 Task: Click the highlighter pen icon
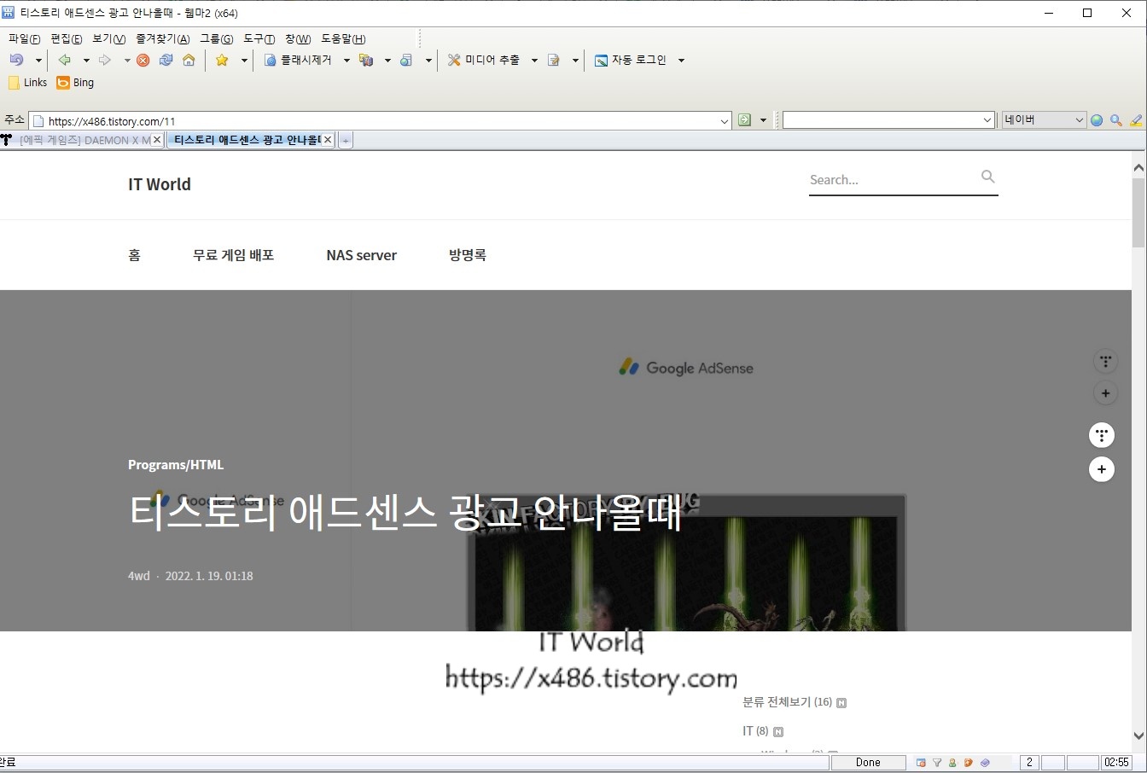click(x=1136, y=120)
